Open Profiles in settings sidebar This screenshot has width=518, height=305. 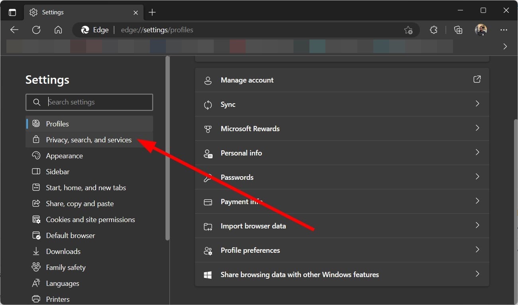tap(89, 124)
